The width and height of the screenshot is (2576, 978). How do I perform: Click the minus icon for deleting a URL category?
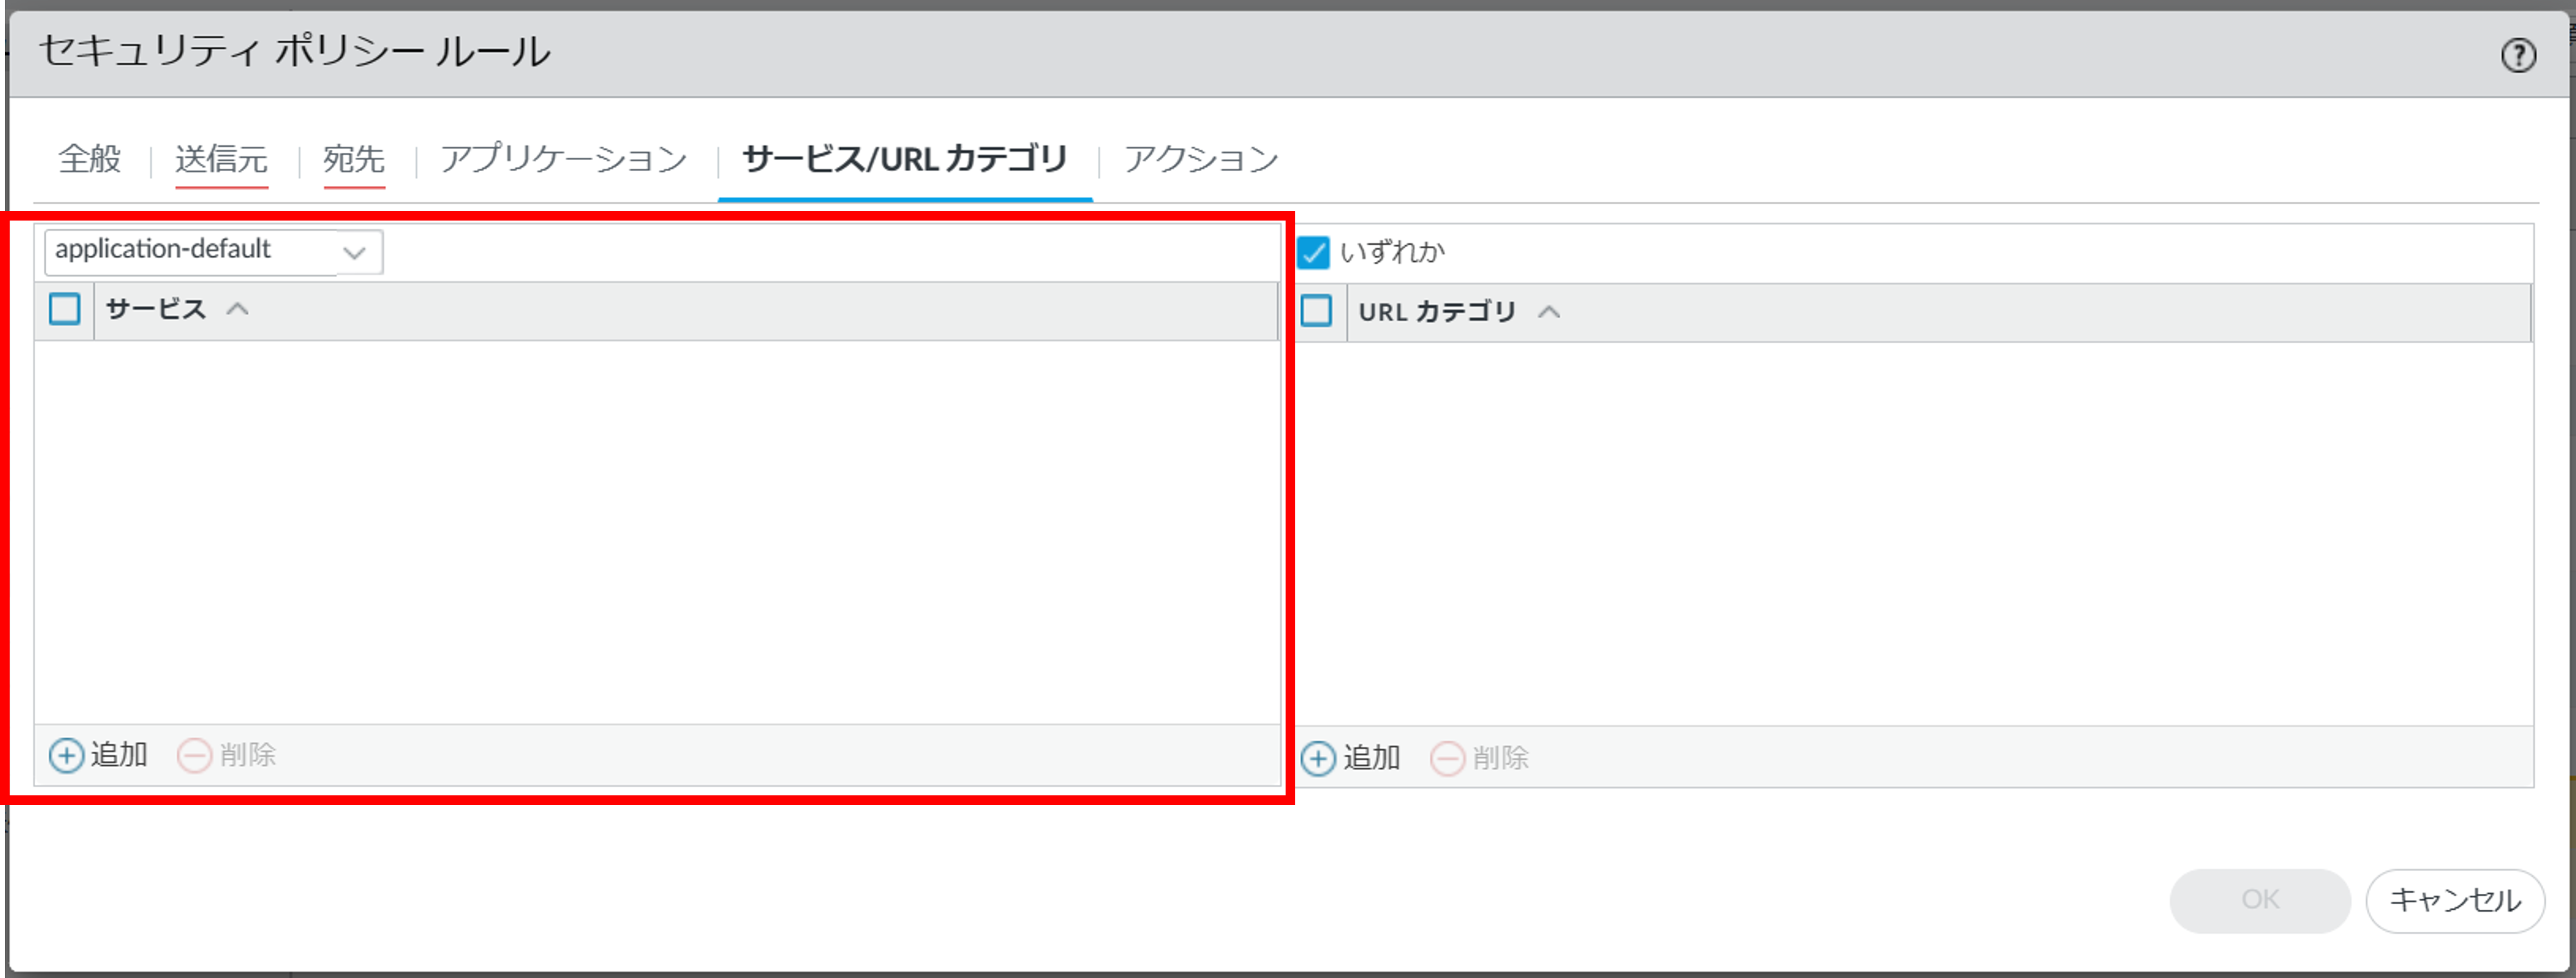coord(1447,758)
